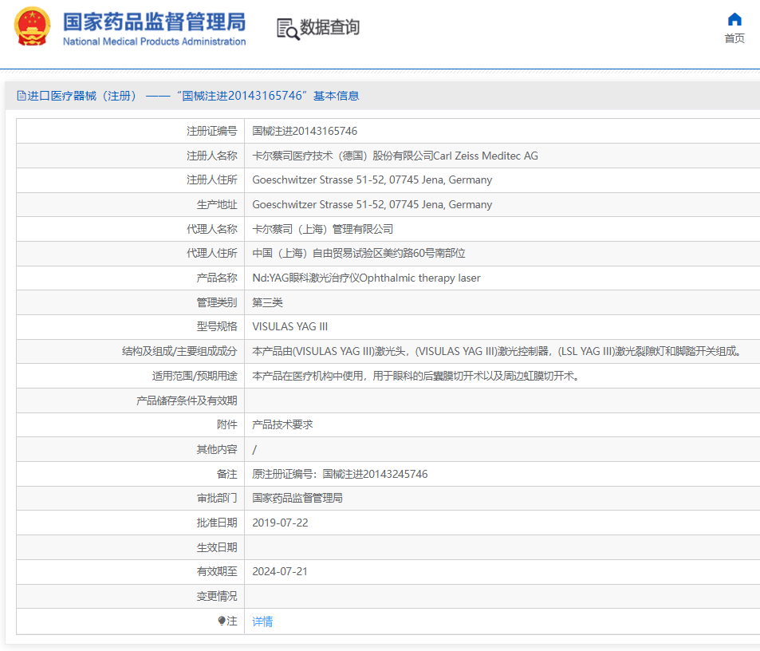
Task: Click the 生产地址 row label
Action: coord(217,204)
